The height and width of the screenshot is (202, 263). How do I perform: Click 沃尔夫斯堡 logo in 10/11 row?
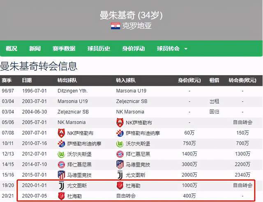pos(120,144)
